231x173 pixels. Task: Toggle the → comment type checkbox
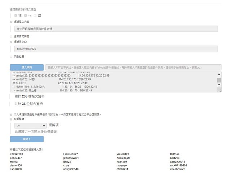(x=25, y=16)
